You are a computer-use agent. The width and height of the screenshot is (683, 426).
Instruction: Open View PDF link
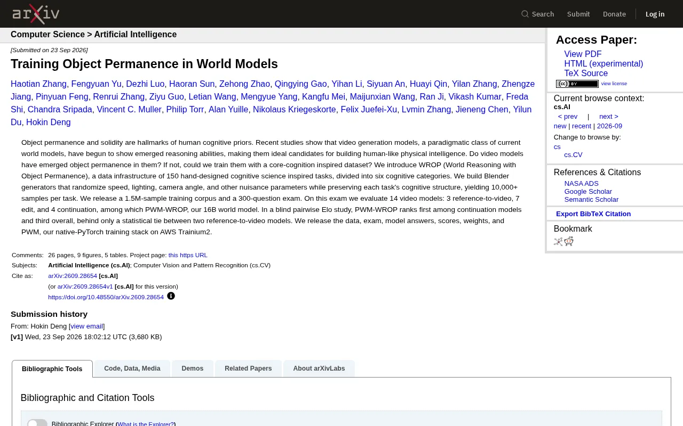point(583,54)
